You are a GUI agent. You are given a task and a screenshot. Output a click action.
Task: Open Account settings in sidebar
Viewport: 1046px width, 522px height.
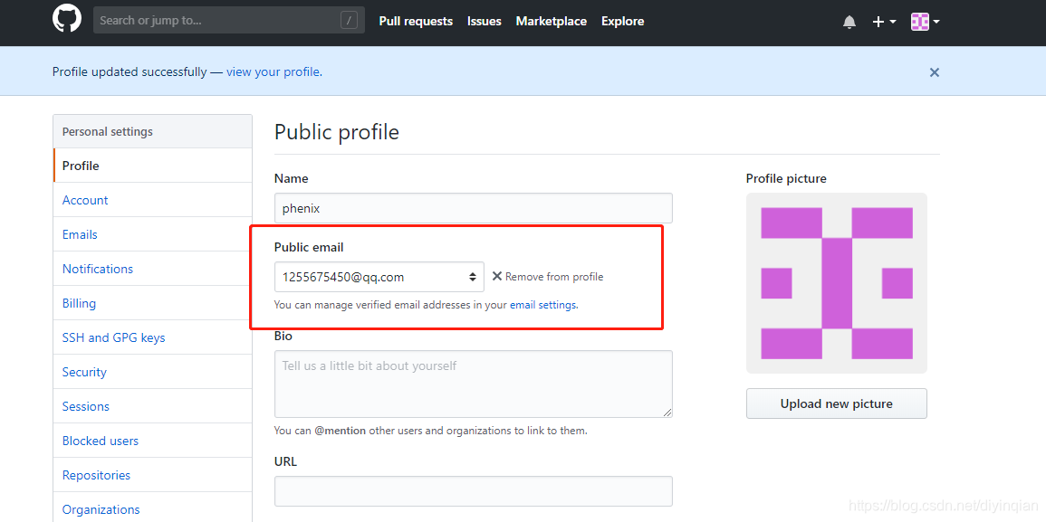pyautogui.click(x=153, y=200)
